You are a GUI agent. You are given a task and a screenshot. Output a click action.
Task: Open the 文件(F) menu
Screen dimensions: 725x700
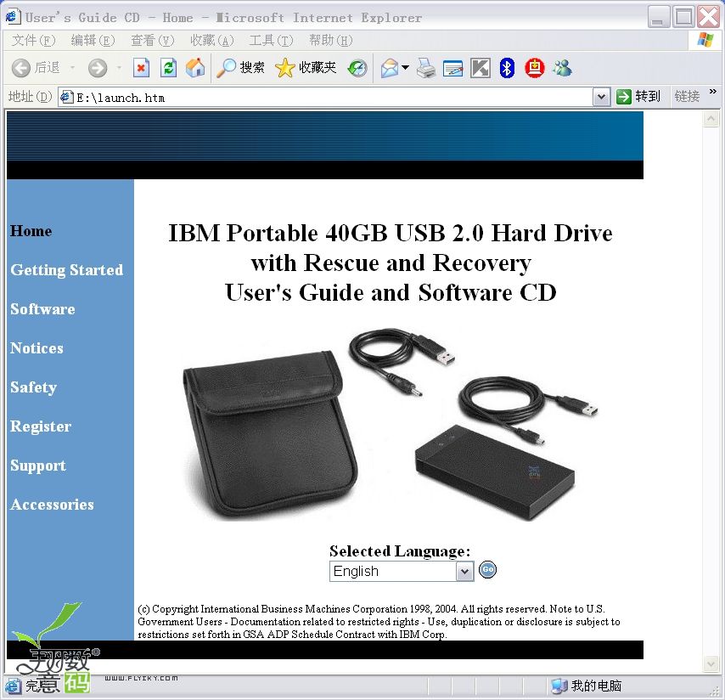(x=33, y=41)
